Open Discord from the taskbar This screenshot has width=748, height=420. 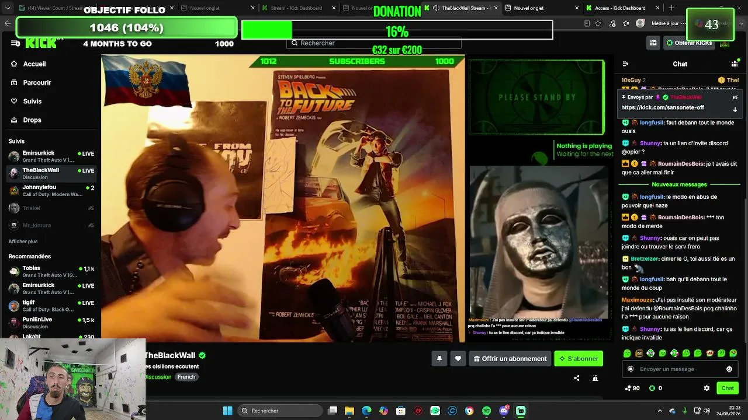(x=504, y=411)
